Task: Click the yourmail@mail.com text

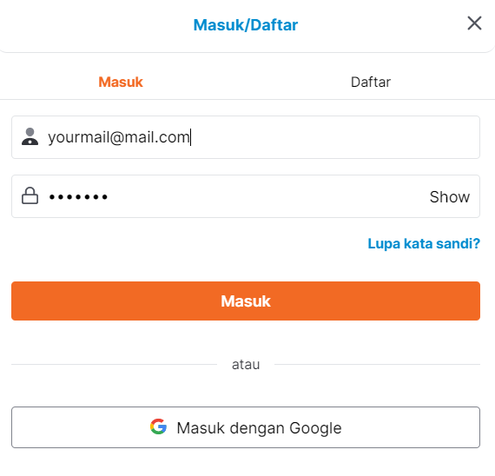Action: pyautogui.click(x=119, y=137)
